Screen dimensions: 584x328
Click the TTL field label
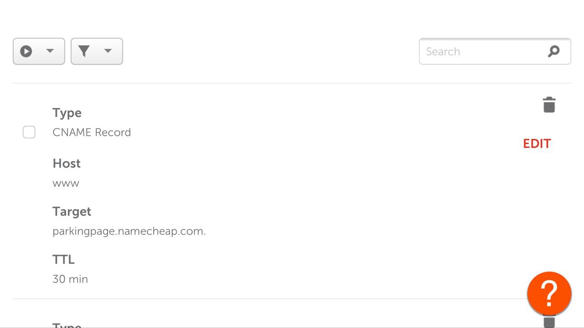[63, 260]
